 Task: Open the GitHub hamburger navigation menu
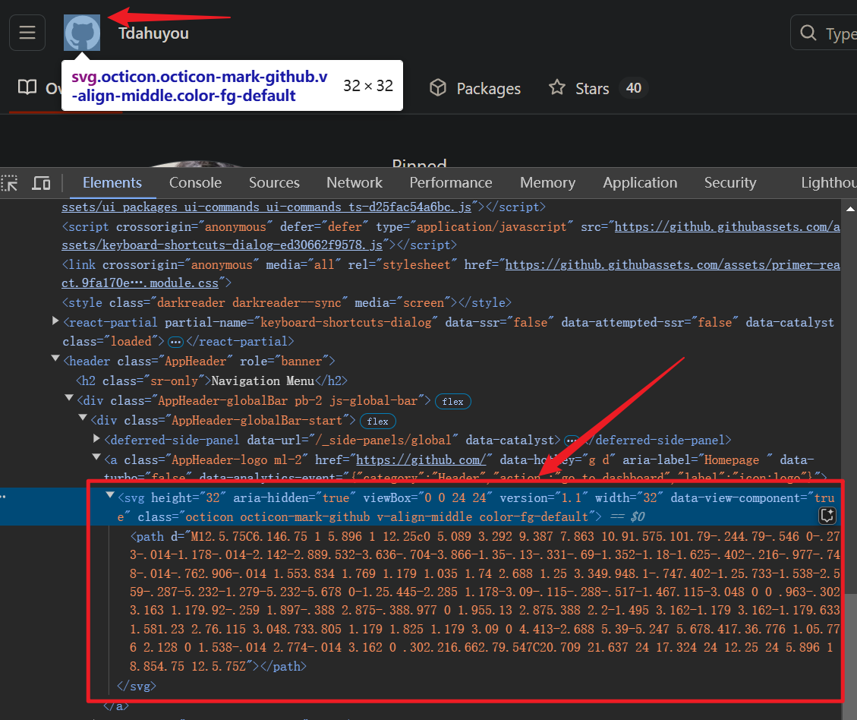point(27,33)
